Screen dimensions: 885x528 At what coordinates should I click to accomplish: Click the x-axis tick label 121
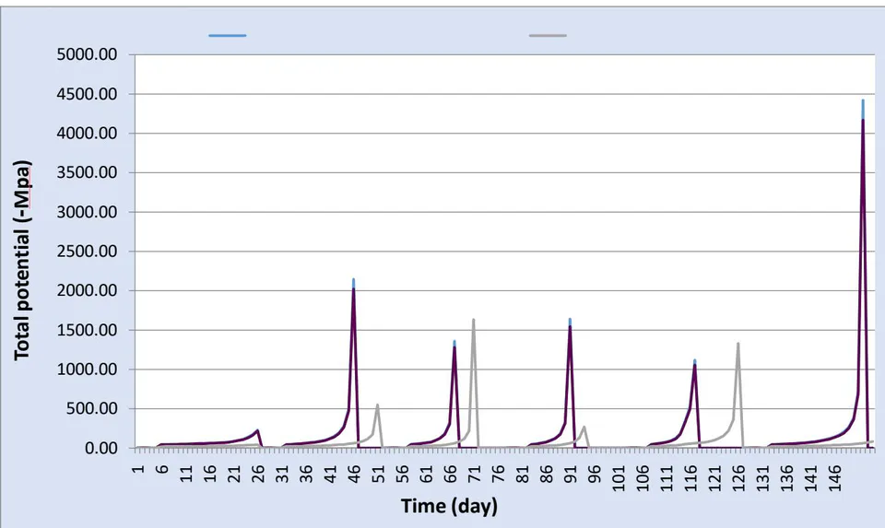click(714, 478)
